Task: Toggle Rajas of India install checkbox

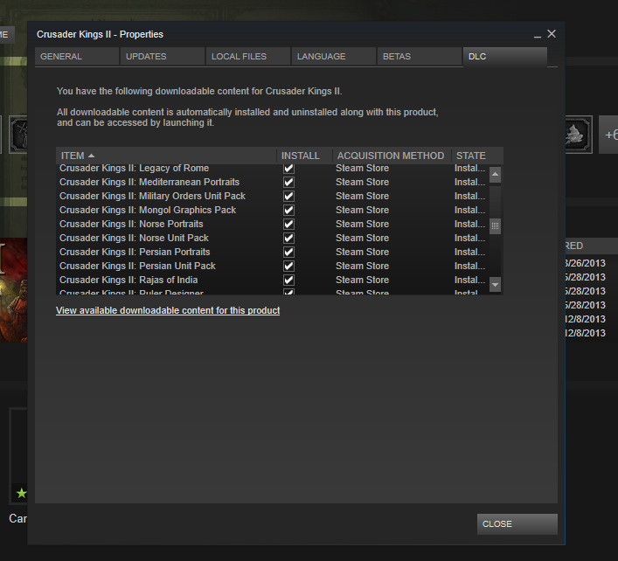Action: (x=289, y=280)
